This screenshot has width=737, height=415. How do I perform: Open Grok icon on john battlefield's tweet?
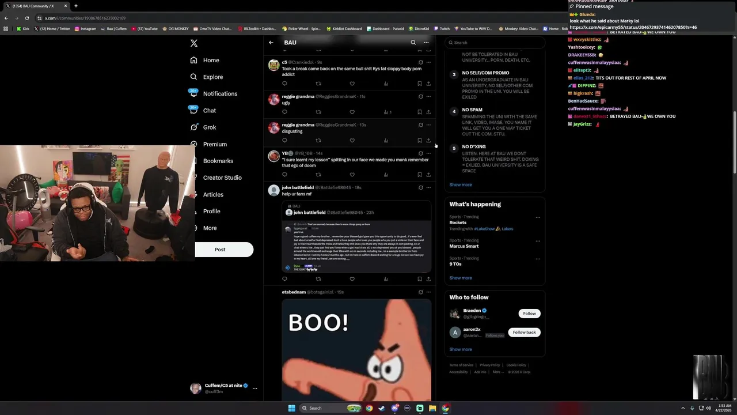pyautogui.click(x=420, y=187)
